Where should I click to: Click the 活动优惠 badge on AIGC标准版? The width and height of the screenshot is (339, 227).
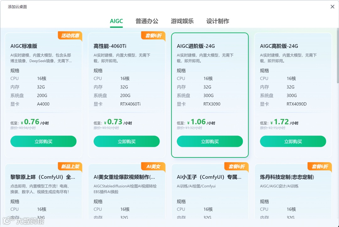point(70,36)
